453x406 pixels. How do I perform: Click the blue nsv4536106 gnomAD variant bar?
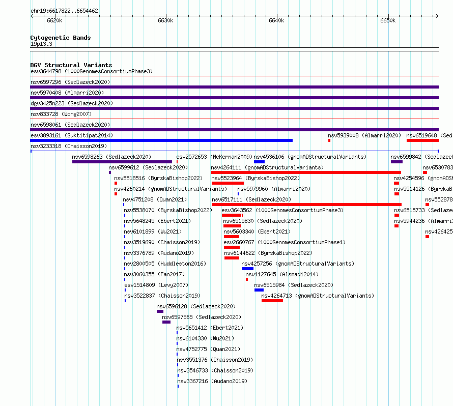[259, 162]
